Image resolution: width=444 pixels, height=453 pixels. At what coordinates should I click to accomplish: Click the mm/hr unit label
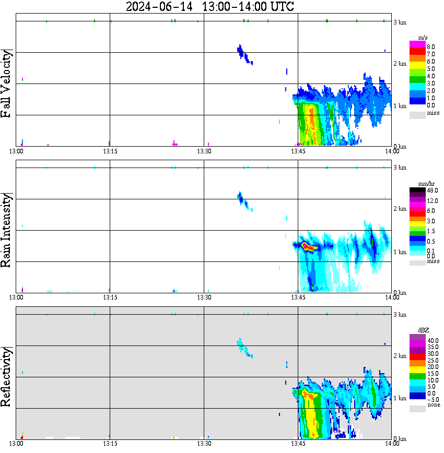(x=426, y=184)
